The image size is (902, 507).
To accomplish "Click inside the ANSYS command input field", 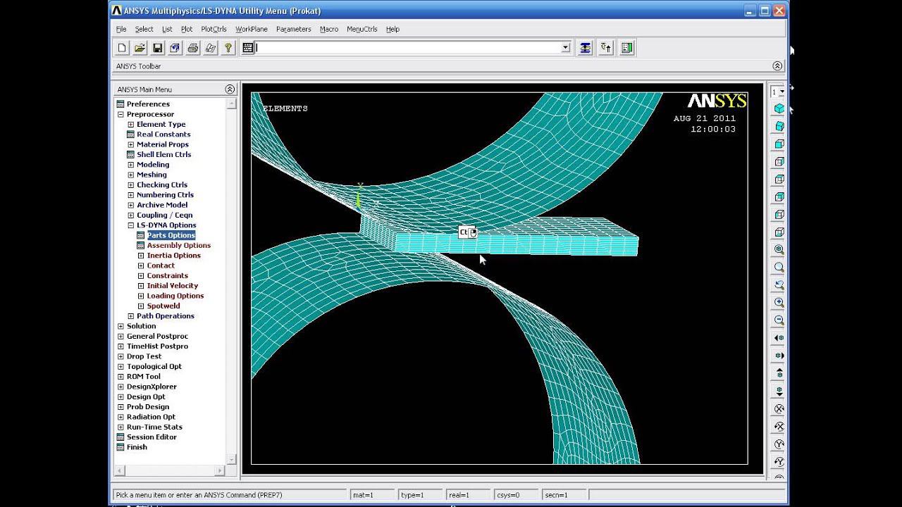I will point(409,48).
